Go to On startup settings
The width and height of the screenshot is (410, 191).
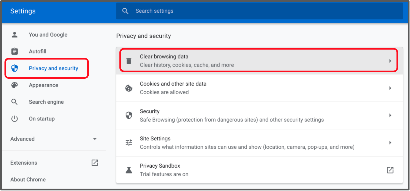[x=42, y=119]
